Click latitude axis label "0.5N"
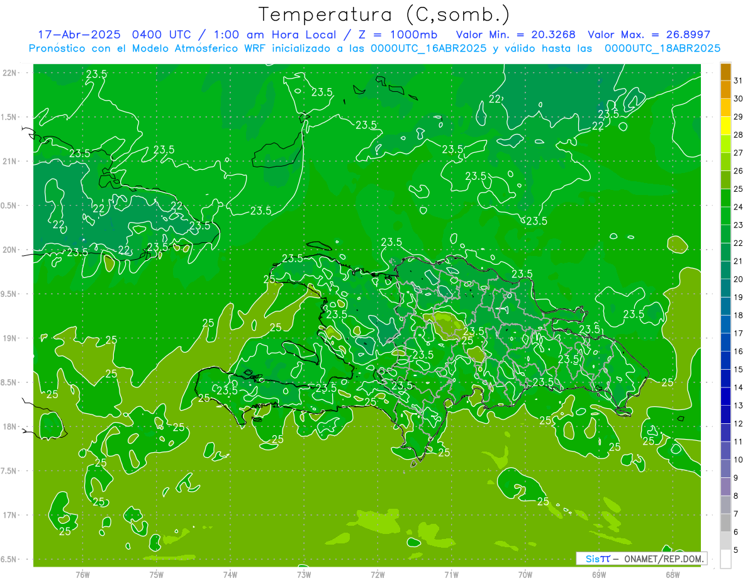This screenshot has height=583, width=755. [9, 206]
